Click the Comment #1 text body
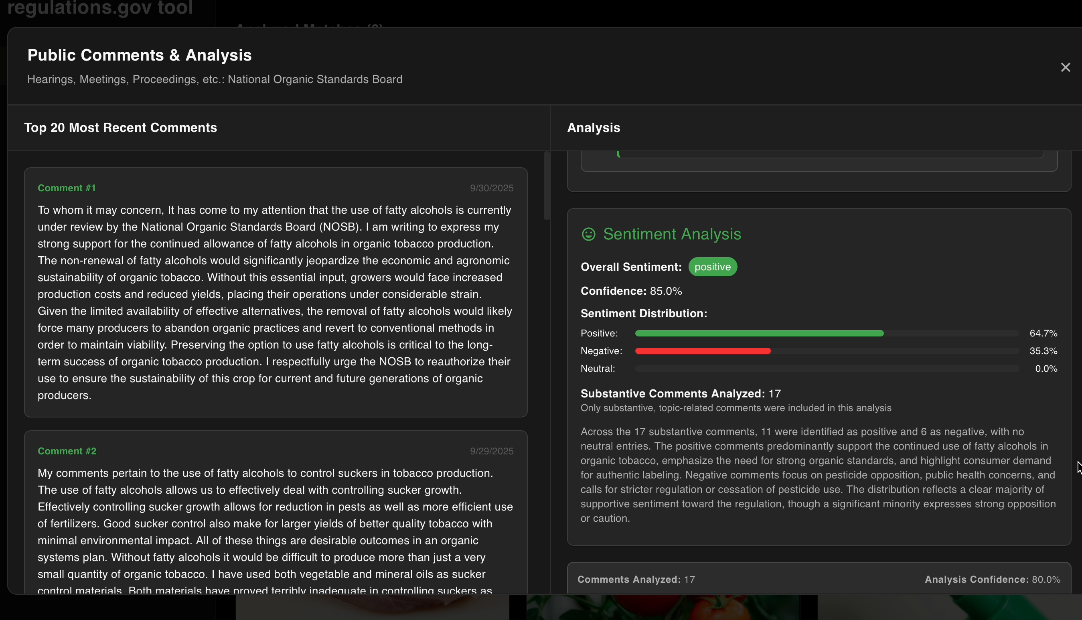 (275, 302)
